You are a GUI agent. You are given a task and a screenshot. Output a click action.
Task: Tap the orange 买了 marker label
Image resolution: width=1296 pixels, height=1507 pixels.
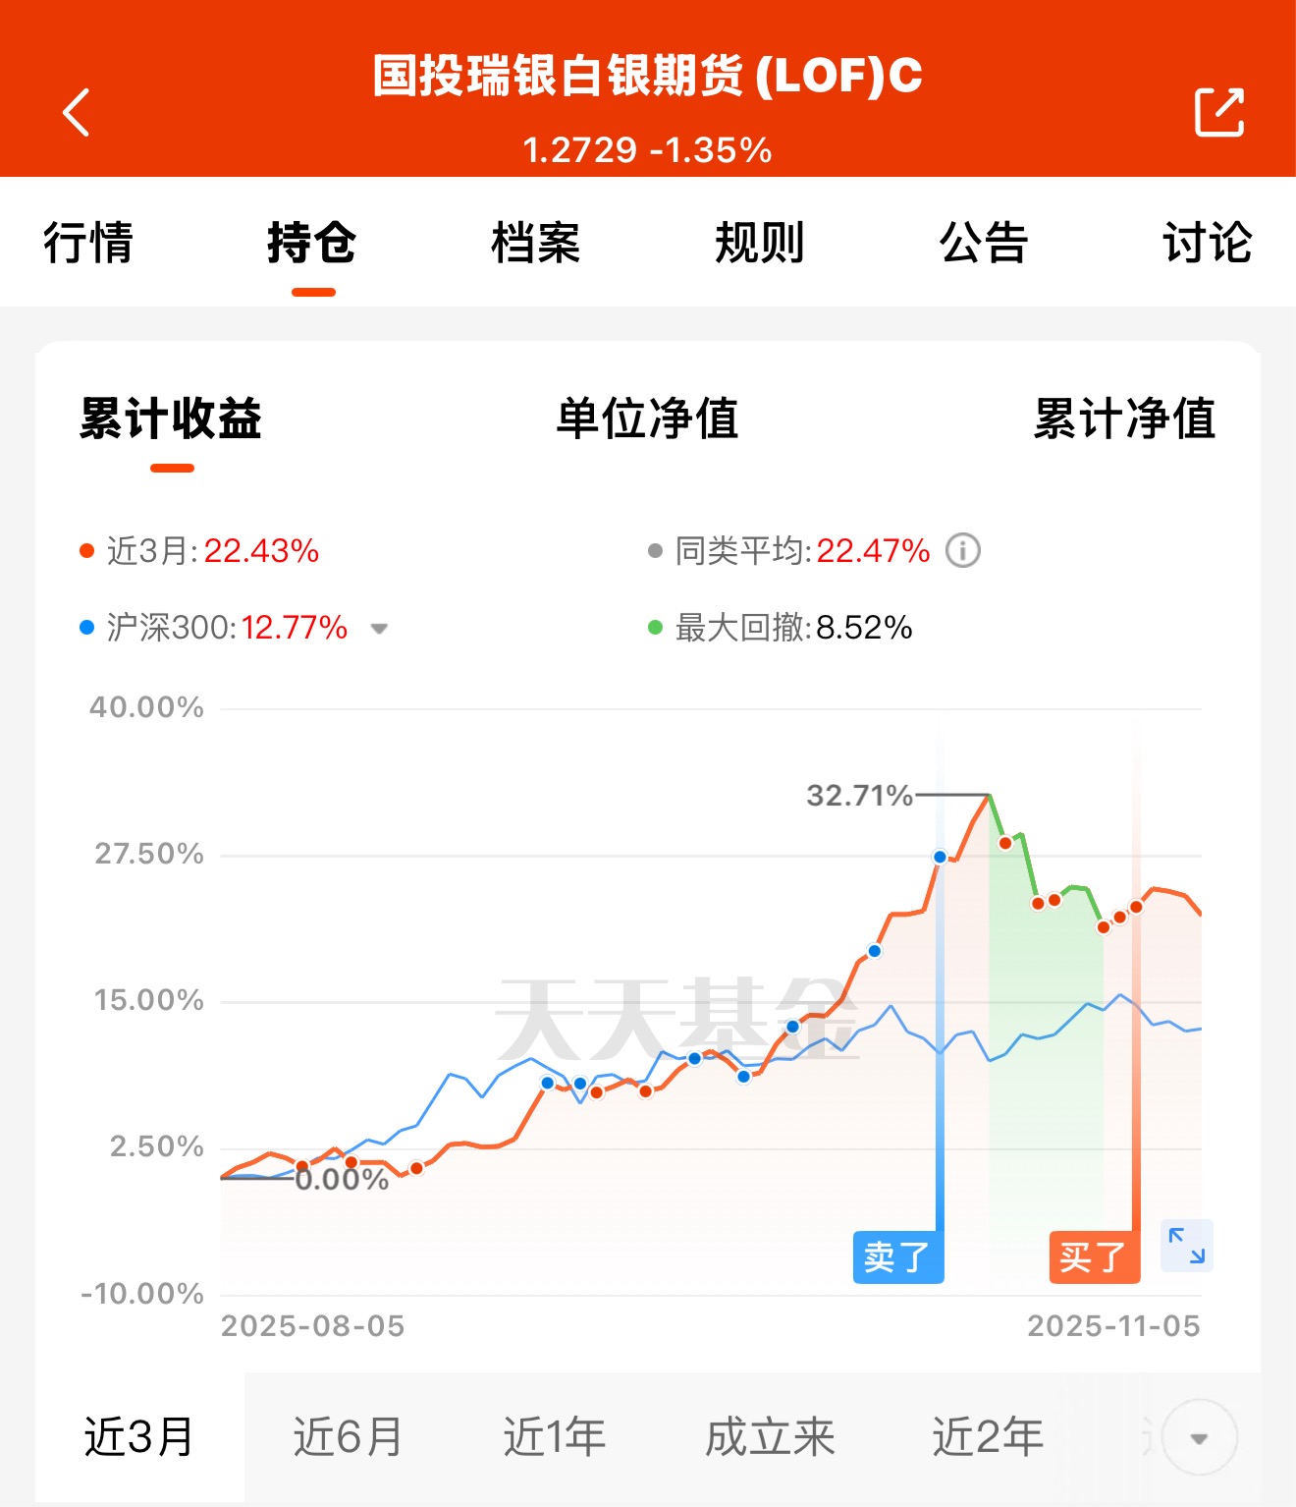click(x=1094, y=1256)
